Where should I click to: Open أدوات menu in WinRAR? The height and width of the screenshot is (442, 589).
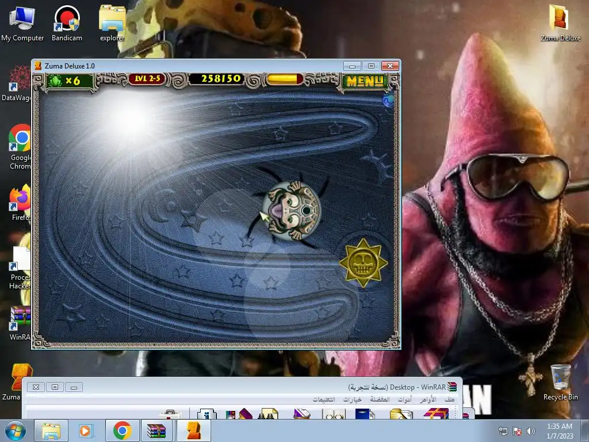click(405, 399)
